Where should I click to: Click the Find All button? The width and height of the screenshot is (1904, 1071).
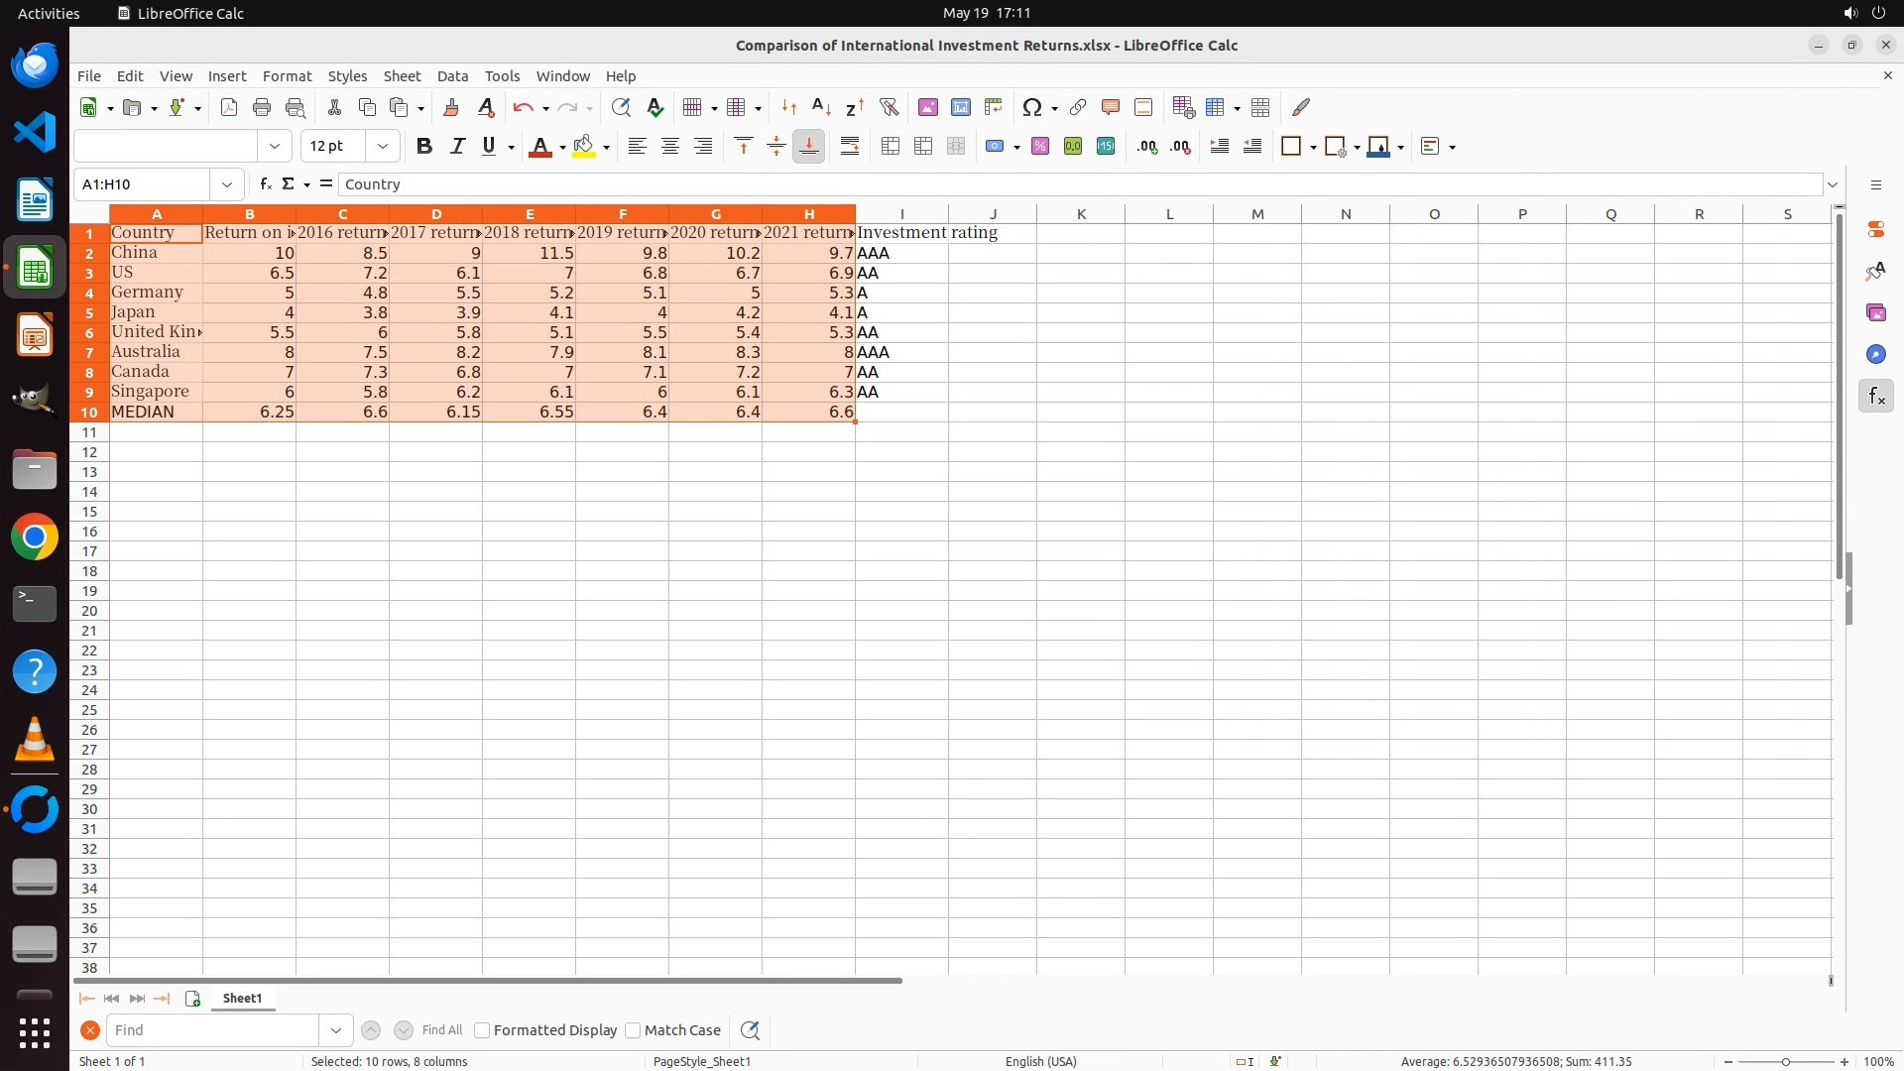coord(441,1030)
